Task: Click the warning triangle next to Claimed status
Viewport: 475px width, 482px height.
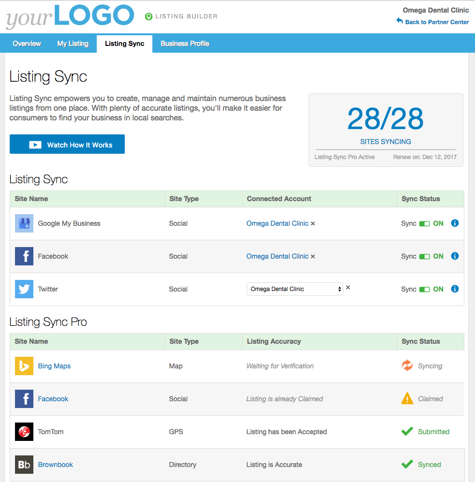Action: click(407, 399)
